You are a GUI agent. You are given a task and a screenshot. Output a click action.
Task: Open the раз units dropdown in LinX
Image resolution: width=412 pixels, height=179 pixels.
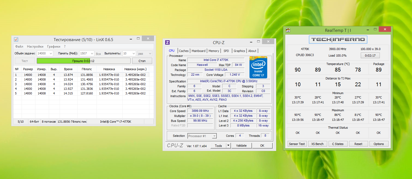[145, 54]
